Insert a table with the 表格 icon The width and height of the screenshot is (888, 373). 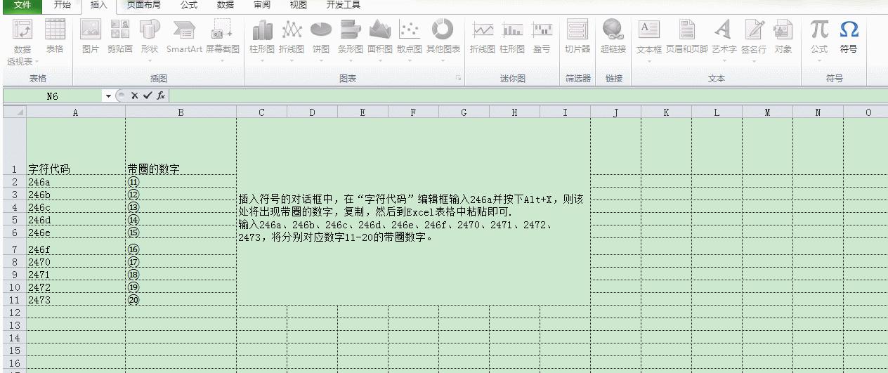pyautogui.click(x=55, y=37)
